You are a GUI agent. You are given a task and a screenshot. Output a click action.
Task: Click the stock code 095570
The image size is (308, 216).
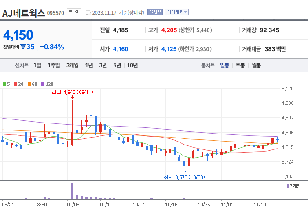point(55,13)
